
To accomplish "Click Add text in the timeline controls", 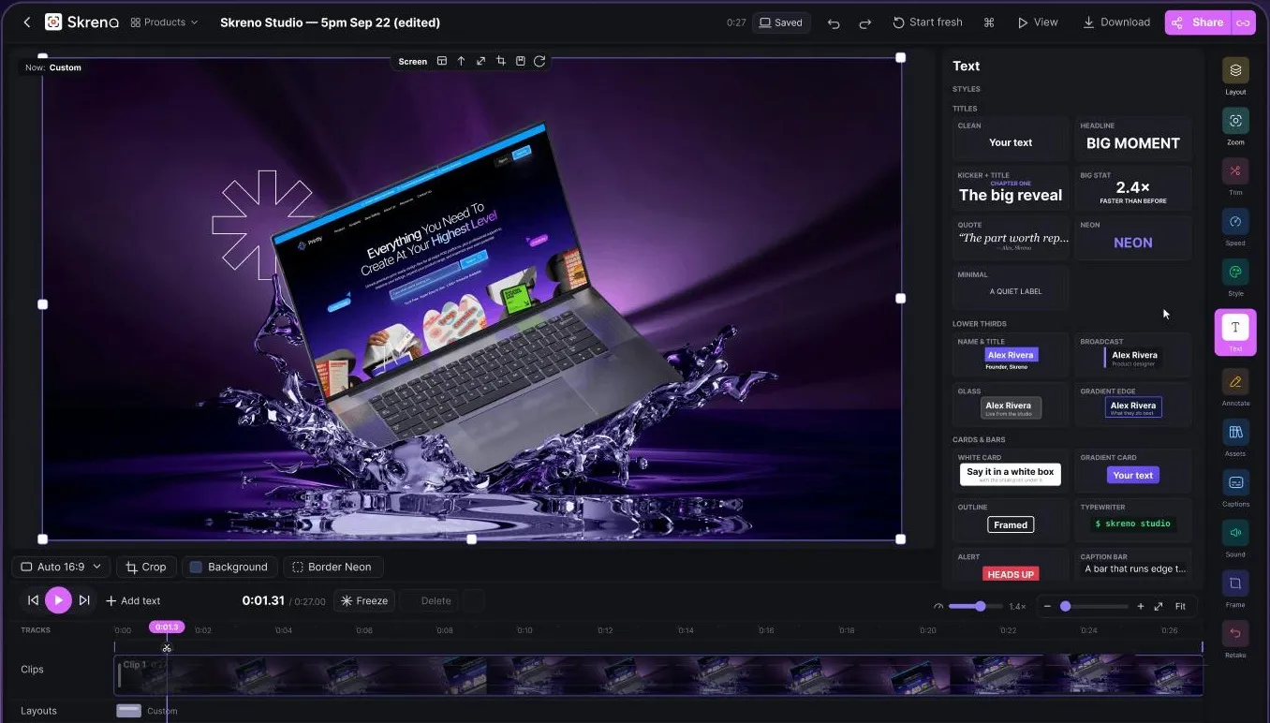I will 133,601.
